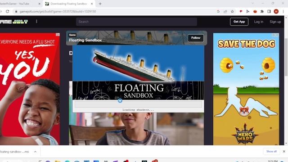288x162 pixels.
Task: Open the Floating Sandbox game title link
Action: click(x=85, y=40)
